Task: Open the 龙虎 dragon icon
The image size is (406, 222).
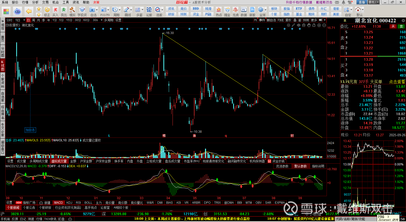Action: pyautogui.click(x=235, y=10)
